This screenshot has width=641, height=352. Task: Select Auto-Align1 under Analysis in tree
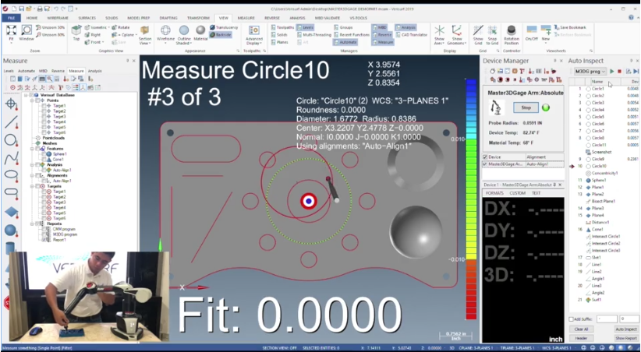(62, 170)
